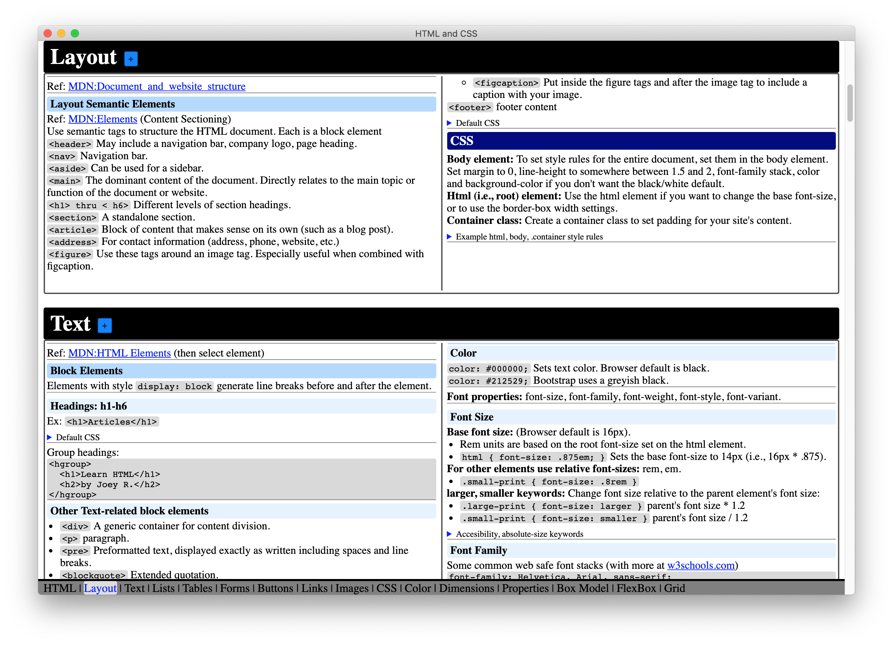Jump to Images section in bottom nav
Viewport: 893px width, 645px height.
coord(352,588)
